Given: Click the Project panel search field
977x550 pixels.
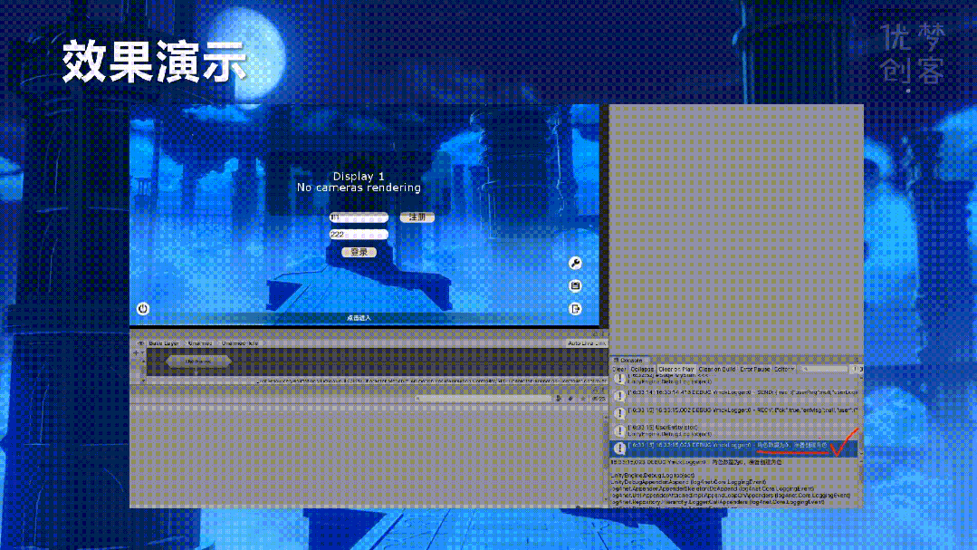Looking at the screenshot, I should 483,399.
